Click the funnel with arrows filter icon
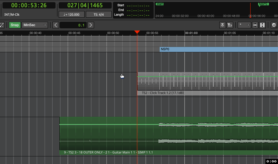The height and width of the screenshot is (164, 278). click(x=222, y=25)
